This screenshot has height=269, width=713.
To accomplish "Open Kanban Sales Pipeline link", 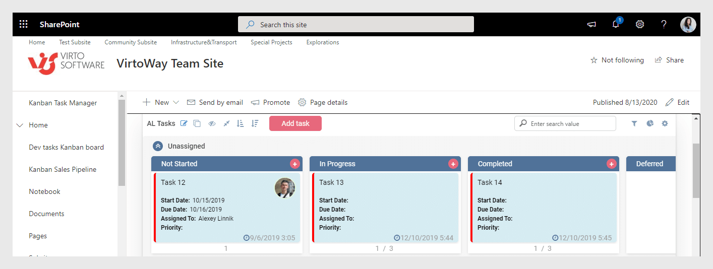I will [x=63, y=169].
